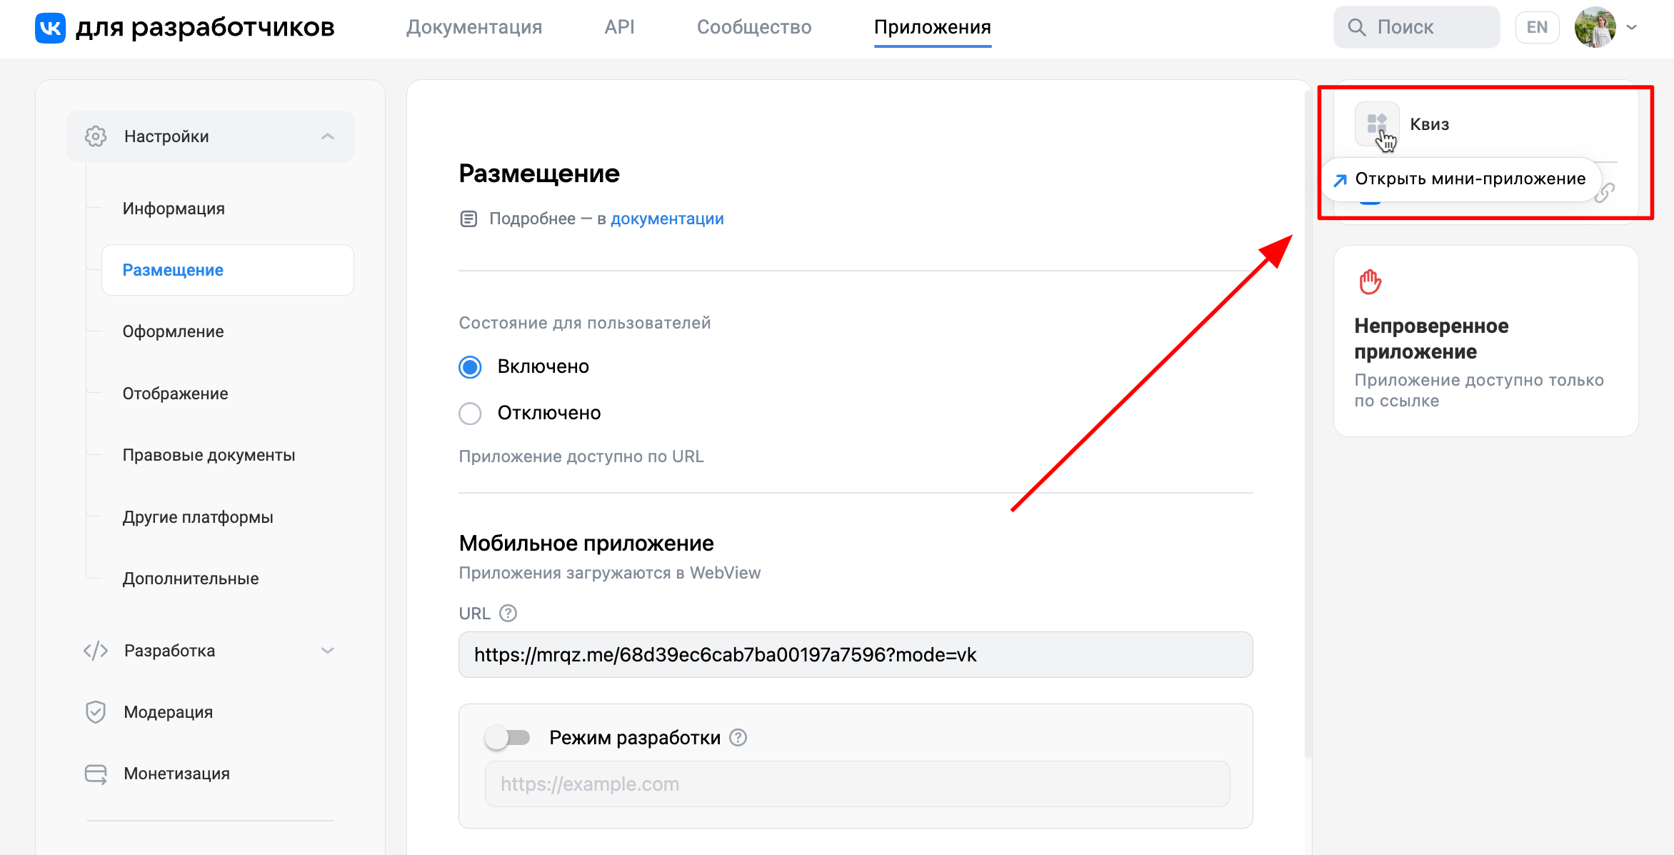Click the Режим разработки help icon
Viewport: 1674px width, 855px height.
[x=738, y=738]
